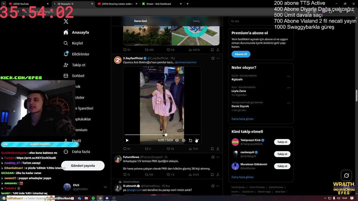Open Keşfet search page from sidebar
Screen dimensions: 358x201
(73, 43)
